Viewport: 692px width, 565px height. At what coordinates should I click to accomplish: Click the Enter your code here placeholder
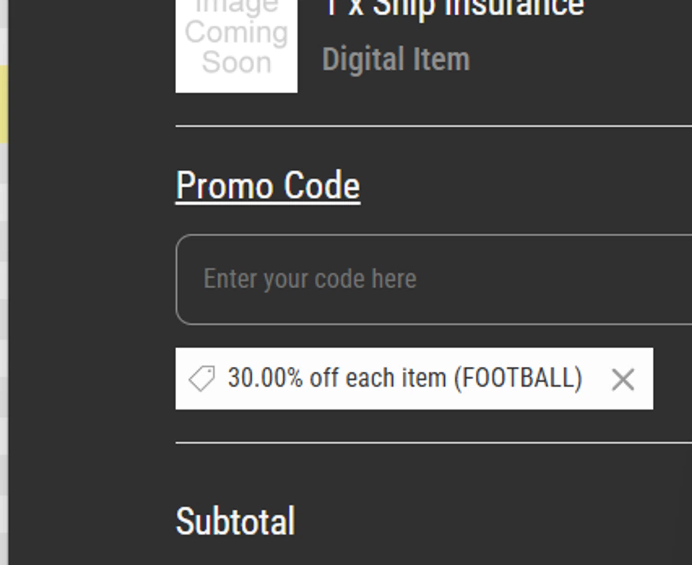click(310, 279)
